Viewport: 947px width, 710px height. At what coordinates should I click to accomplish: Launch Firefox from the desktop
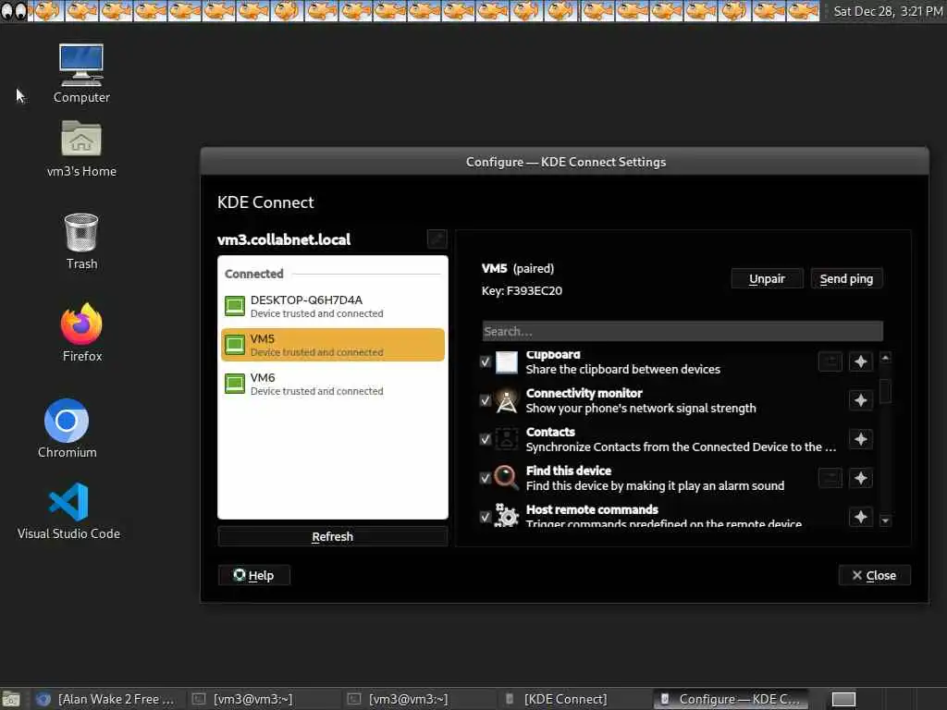pos(81,332)
